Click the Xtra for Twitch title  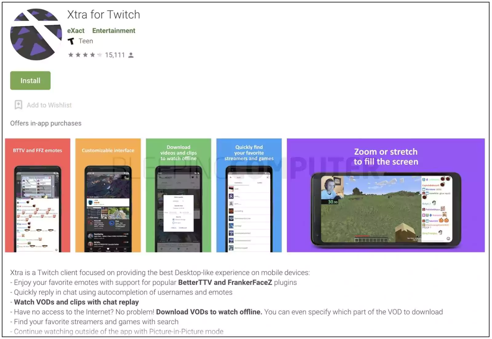click(x=104, y=15)
